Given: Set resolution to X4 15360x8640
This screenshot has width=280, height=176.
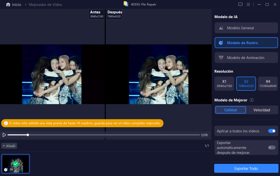Looking at the screenshot, I should pos(268,84).
